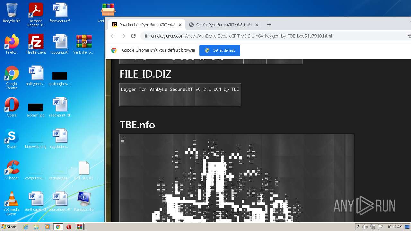Click the TBE.nfo ASCII art block

[x=237, y=178]
